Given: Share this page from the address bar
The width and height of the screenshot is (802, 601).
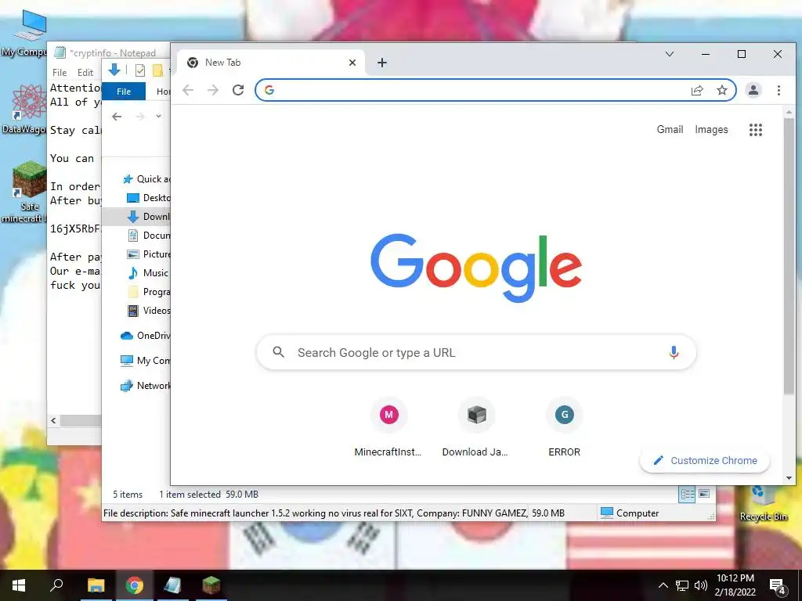Looking at the screenshot, I should (697, 91).
